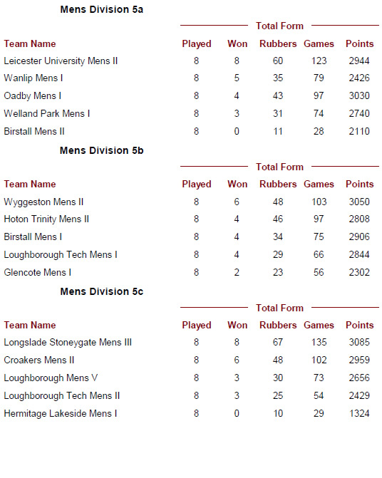
Task: Open Wyggeston Mens II team entry
Action: point(43,202)
